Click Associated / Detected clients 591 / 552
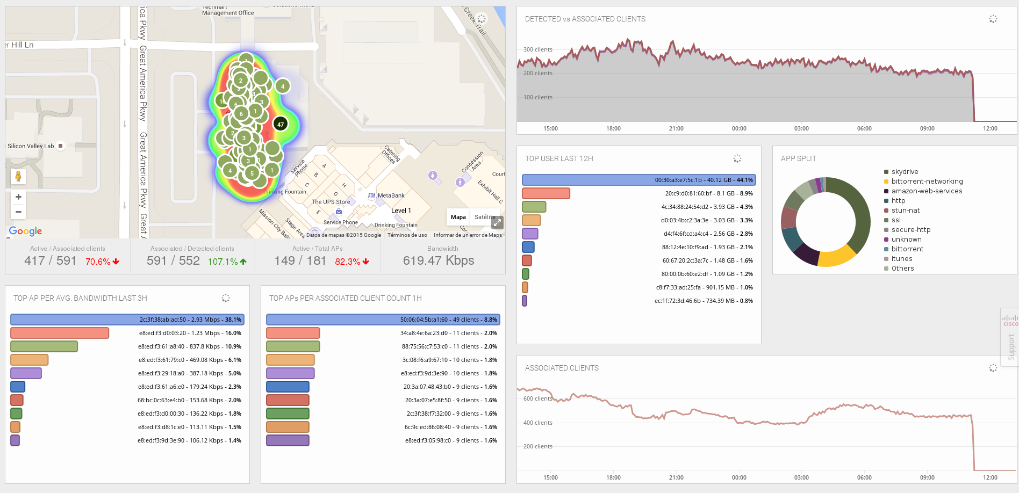The height and width of the screenshot is (493, 1019). click(173, 261)
